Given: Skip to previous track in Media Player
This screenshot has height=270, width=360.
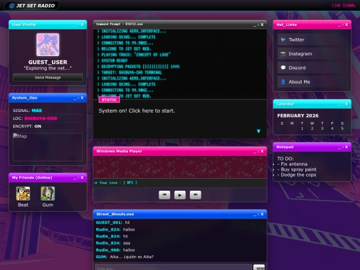Looking at the screenshot, I should [x=165, y=195].
